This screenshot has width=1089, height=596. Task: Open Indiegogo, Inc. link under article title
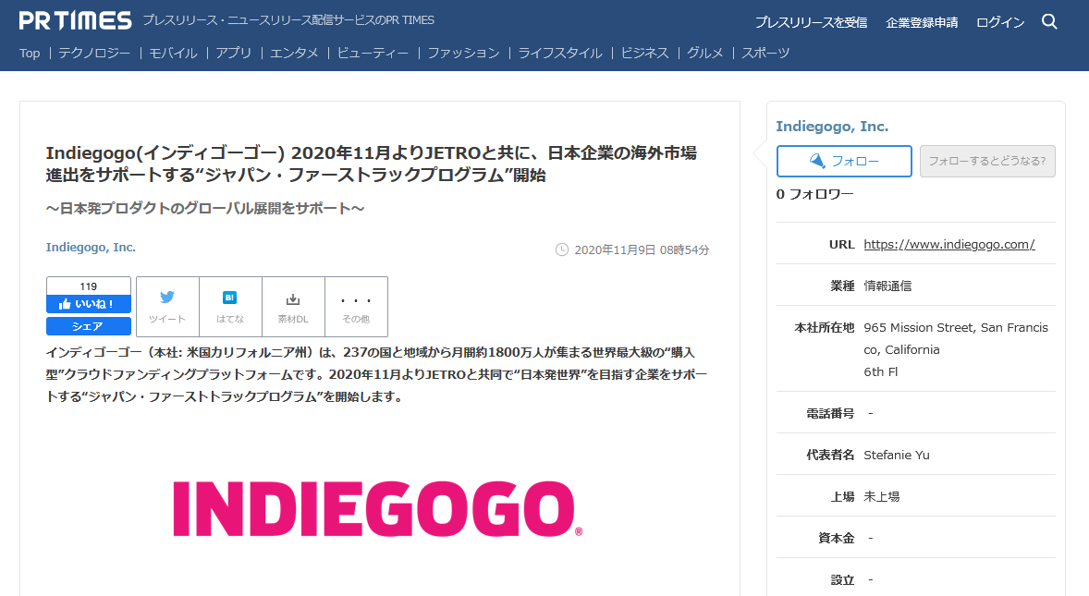[x=91, y=247]
